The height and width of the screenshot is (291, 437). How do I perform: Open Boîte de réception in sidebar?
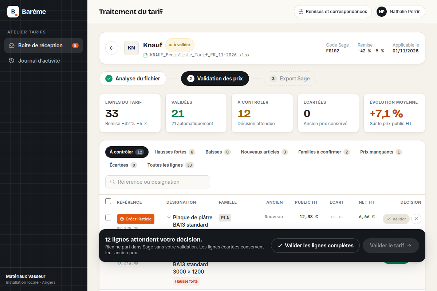coord(44,45)
